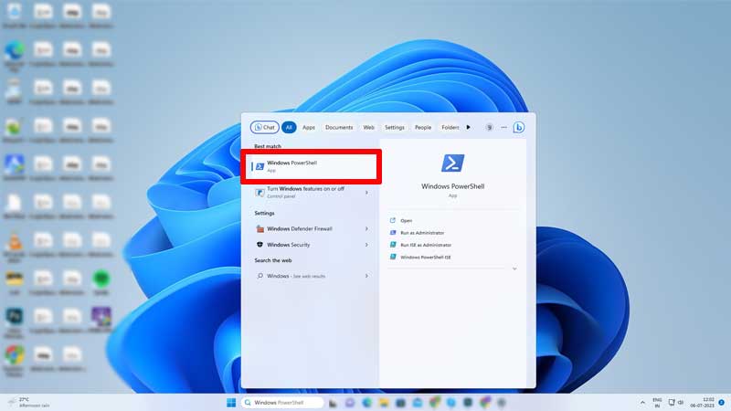Image resolution: width=731 pixels, height=411 pixels.
Task: Open the Windows PowerShell best match result
Action: (x=311, y=166)
